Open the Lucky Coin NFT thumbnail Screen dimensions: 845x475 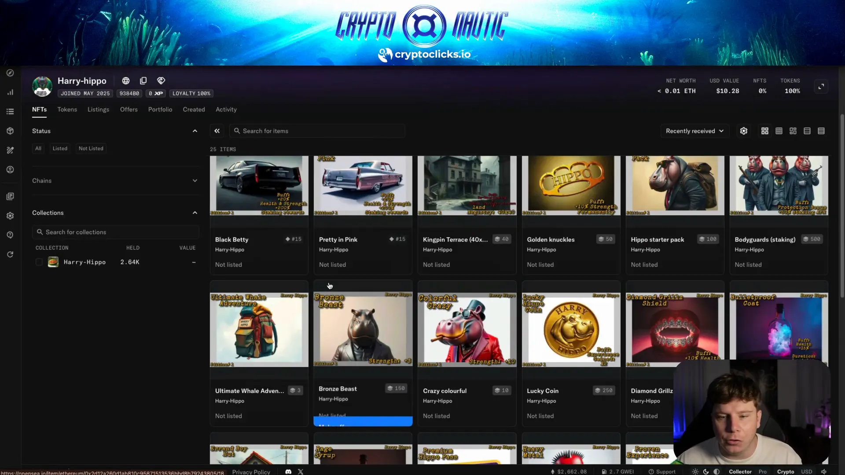click(571, 330)
